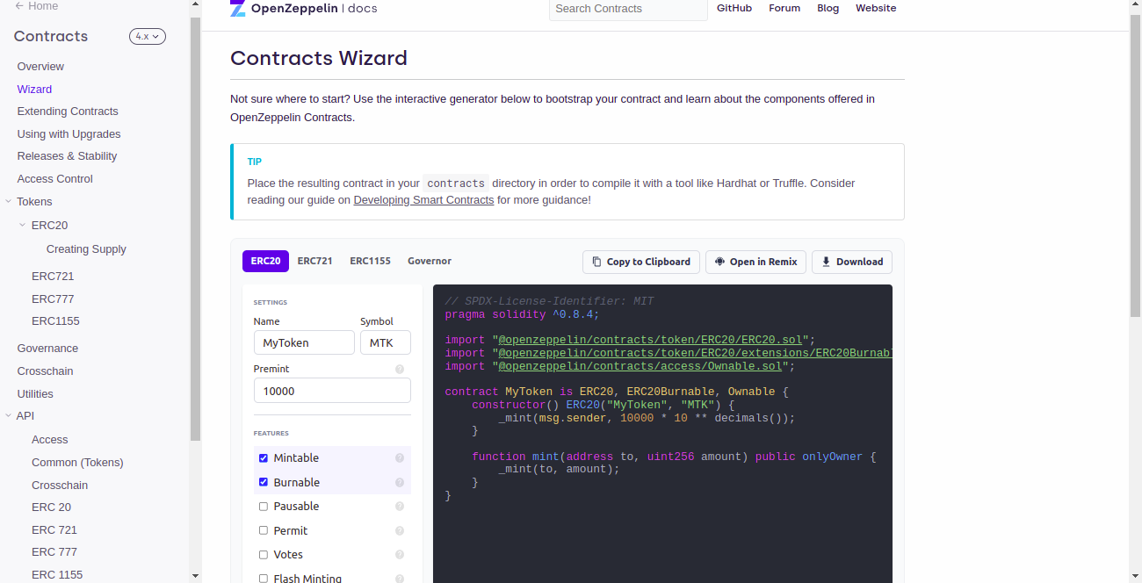This screenshot has width=1142, height=583.
Task: Open the 4.x version dropdown
Action: click(147, 37)
